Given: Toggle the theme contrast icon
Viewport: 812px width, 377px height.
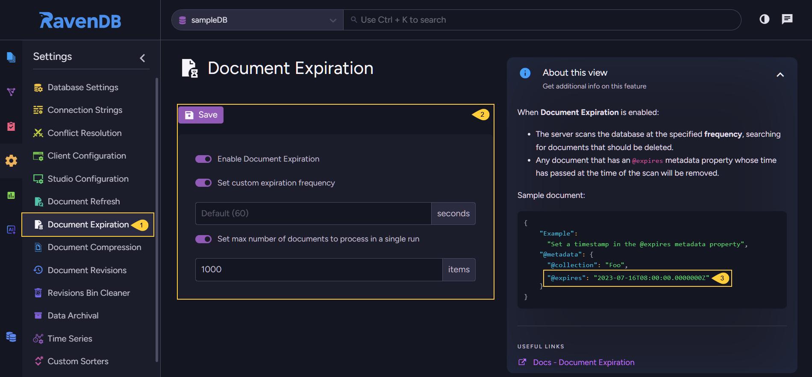Looking at the screenshot, I should click(x=765, y=19).
